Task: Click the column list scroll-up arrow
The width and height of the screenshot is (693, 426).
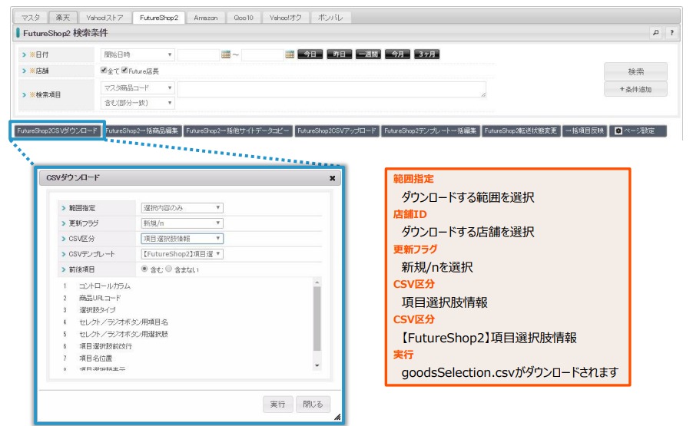Action: point(317,282)
